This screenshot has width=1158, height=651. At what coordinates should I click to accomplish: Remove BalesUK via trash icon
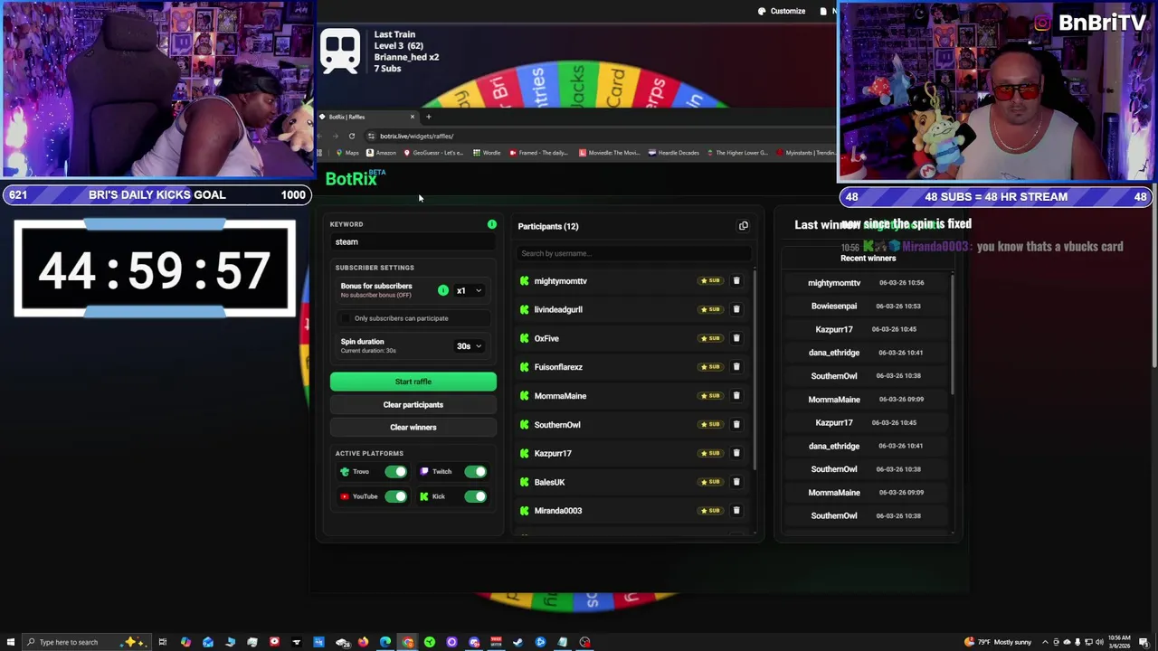click(736, 482)
